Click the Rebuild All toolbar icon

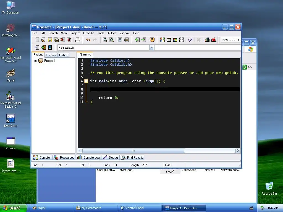182,40
